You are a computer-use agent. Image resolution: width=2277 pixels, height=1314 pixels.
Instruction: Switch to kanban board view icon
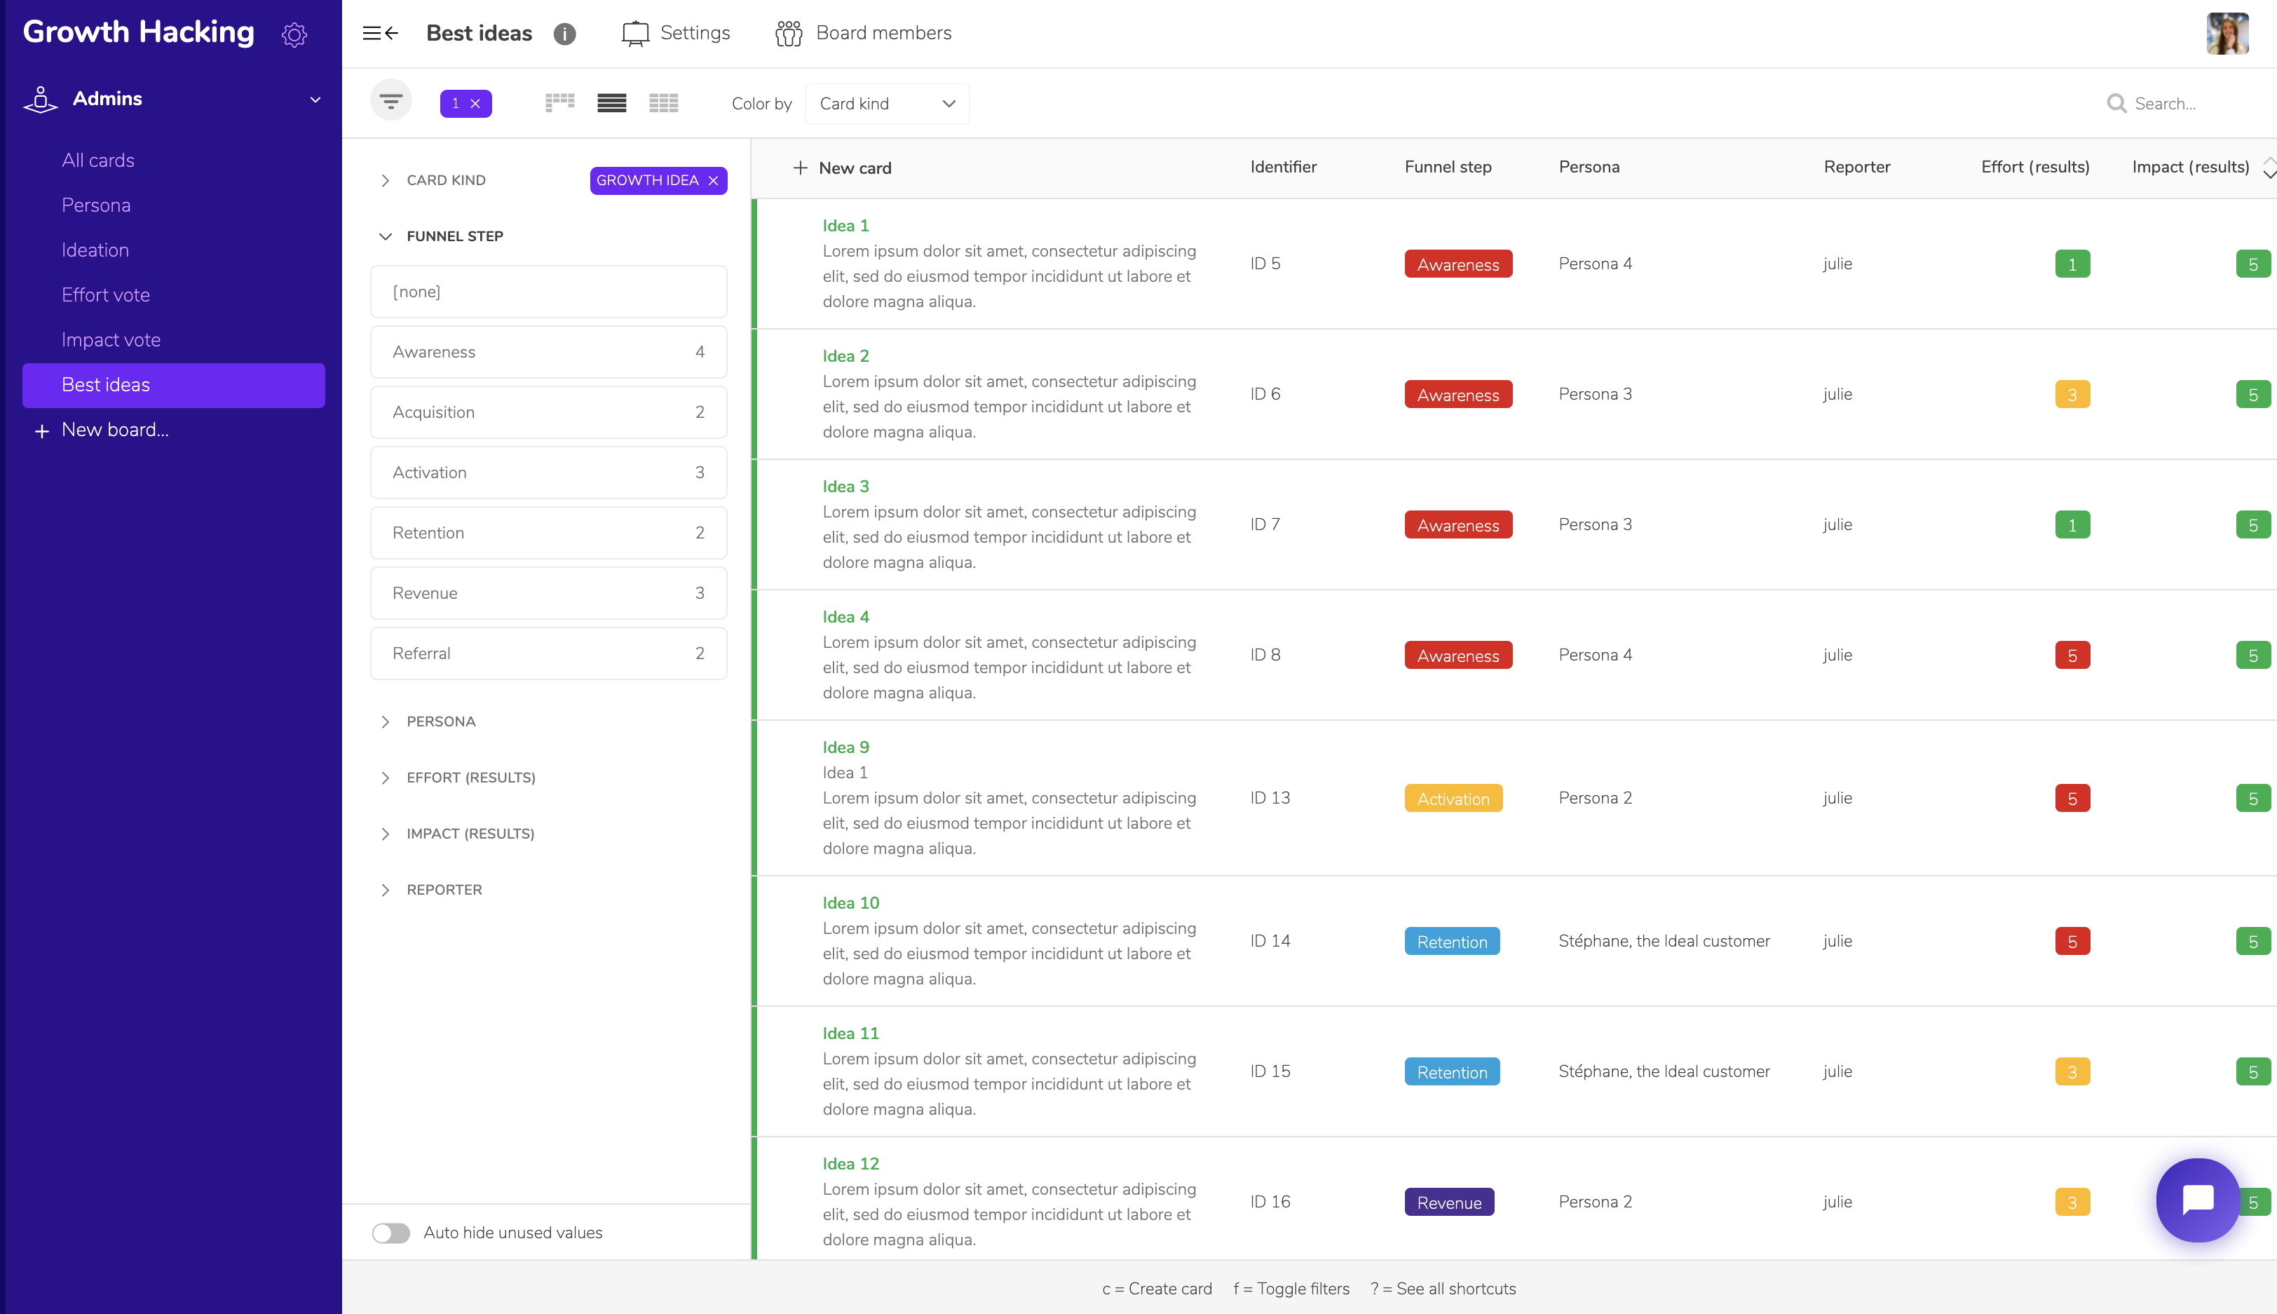coord(559,103)
